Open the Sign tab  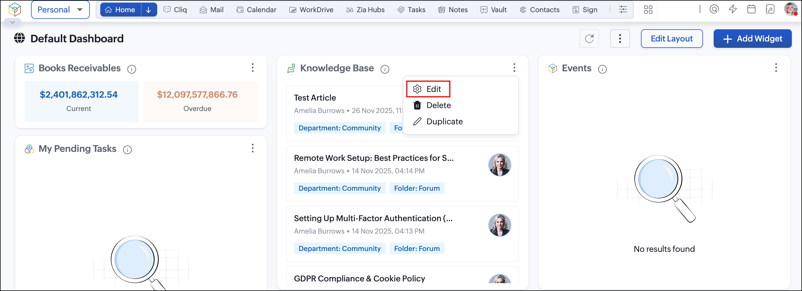point(585,10)
